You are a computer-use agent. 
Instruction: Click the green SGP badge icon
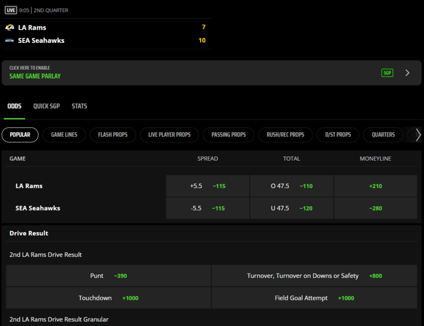click(x=387, y=73)
